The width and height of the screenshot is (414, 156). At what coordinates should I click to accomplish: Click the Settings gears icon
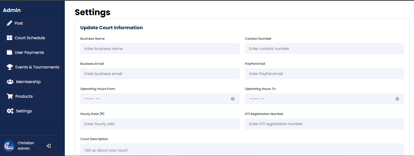[x=10, y=111]
